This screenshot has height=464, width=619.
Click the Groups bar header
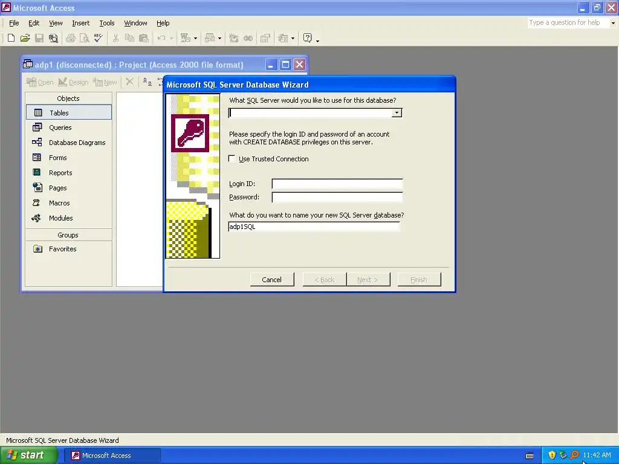(69, 235)
